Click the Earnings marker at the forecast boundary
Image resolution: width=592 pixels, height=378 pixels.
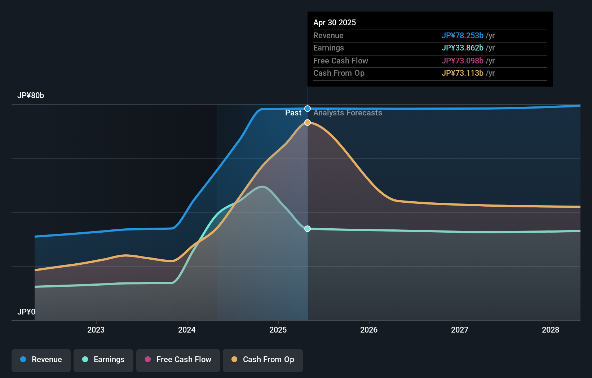pos(307,228)
